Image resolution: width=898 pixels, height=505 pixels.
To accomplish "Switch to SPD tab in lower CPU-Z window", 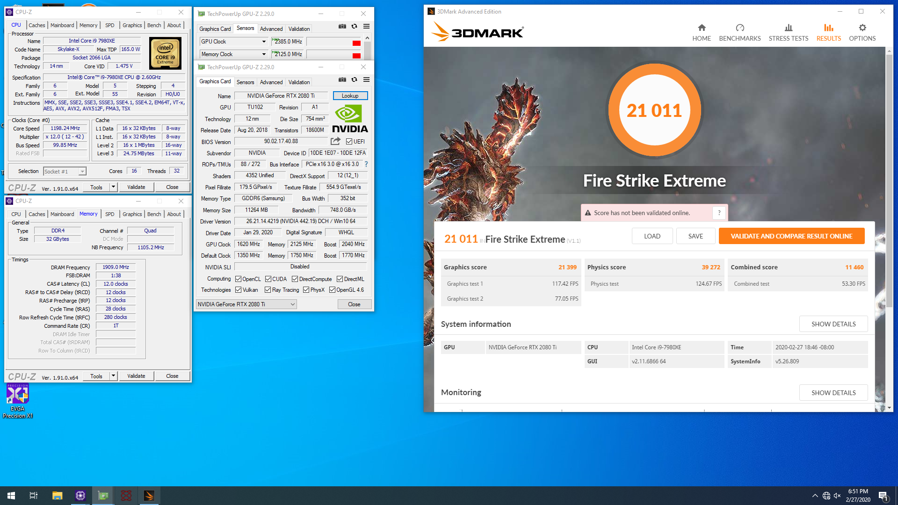I will click(110, 214).
